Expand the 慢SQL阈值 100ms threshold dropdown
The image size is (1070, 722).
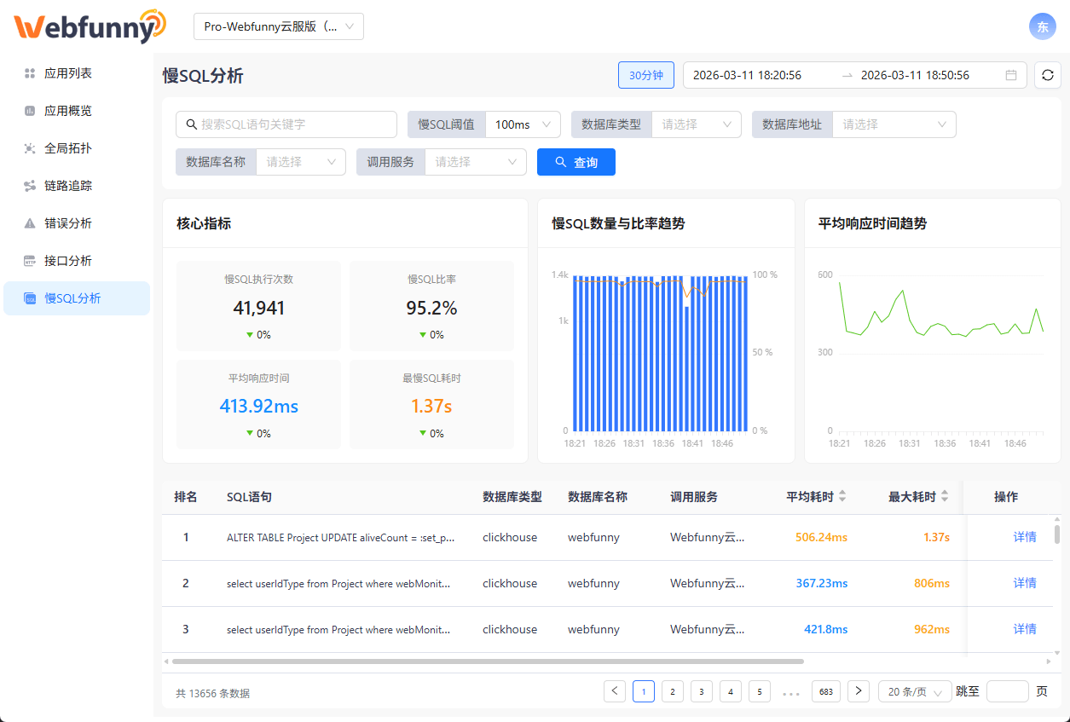pyautogui.click(x=522, y=124)
